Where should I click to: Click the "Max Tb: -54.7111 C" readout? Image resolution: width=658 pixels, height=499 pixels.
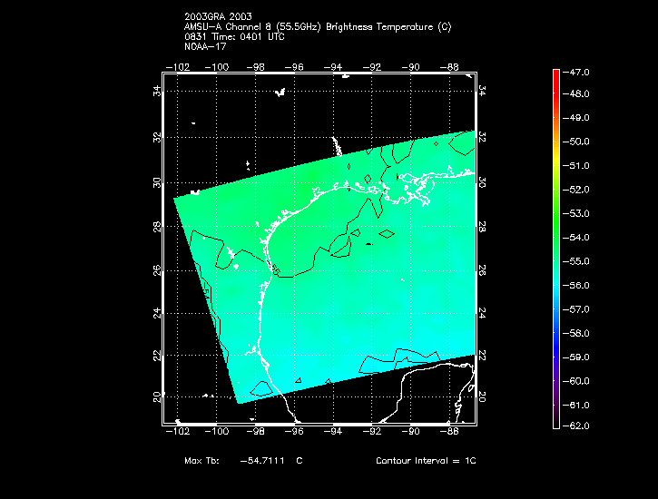(243, 461)
